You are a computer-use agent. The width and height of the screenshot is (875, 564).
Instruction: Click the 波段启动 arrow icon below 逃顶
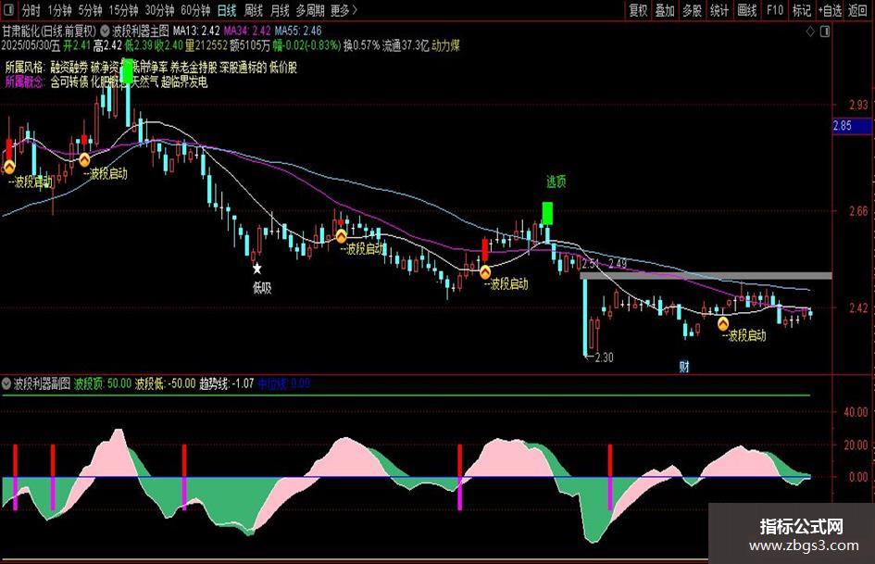[485, 272]
